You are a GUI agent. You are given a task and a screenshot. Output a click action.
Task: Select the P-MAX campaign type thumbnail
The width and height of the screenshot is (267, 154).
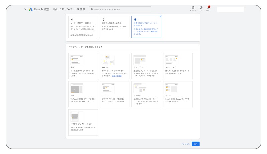coord(108,60)
